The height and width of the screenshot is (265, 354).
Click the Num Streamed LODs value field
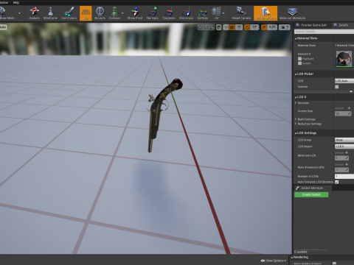click(341, 170)
